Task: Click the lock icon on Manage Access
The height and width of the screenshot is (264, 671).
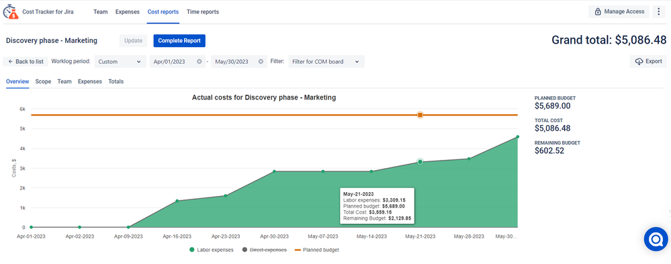Action: click(598, 12)
